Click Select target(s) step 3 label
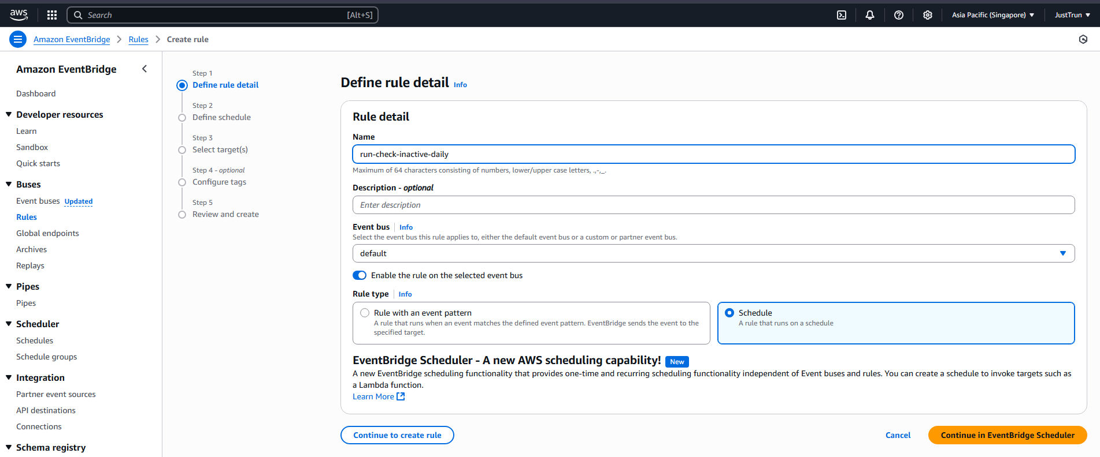 [x=220, y=149]
